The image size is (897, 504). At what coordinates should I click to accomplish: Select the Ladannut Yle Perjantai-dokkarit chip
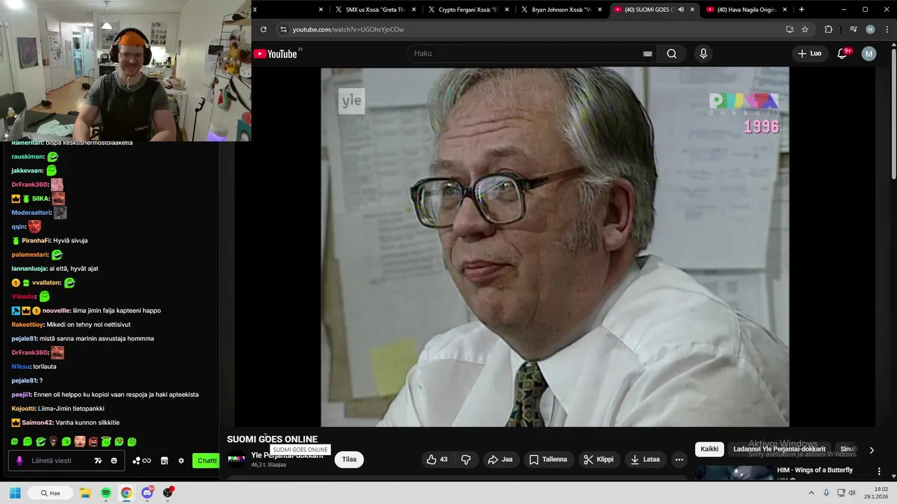click(x=779, y=449)
